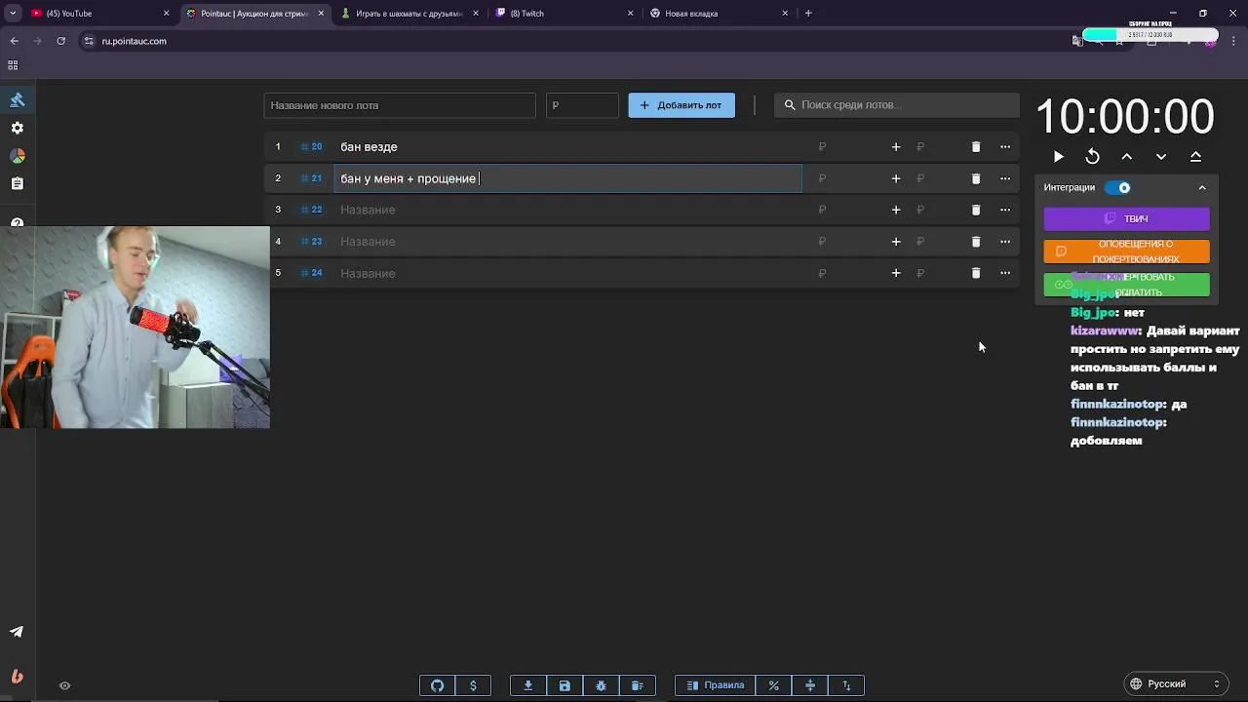Delete the lot "бан у меня + прощение"
Image resolution: width=1248 pixels, height=702 pixels.
click(x=976, y=178)
